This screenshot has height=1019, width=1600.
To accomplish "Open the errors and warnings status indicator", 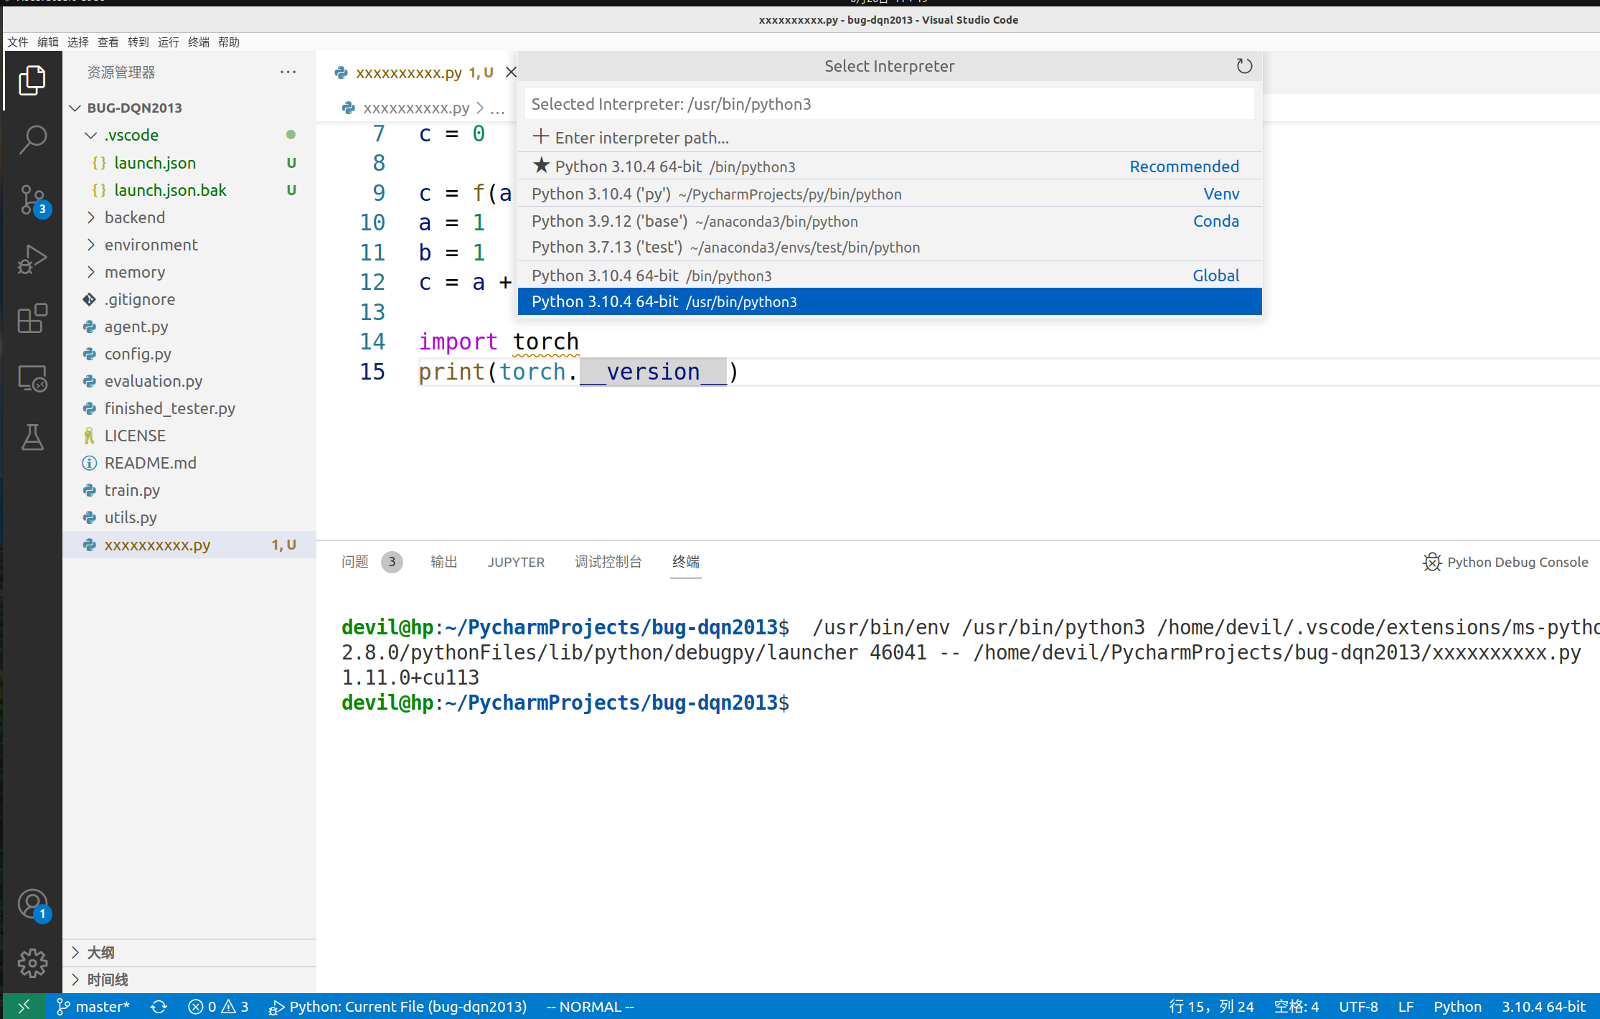I will click(218, 1007).
